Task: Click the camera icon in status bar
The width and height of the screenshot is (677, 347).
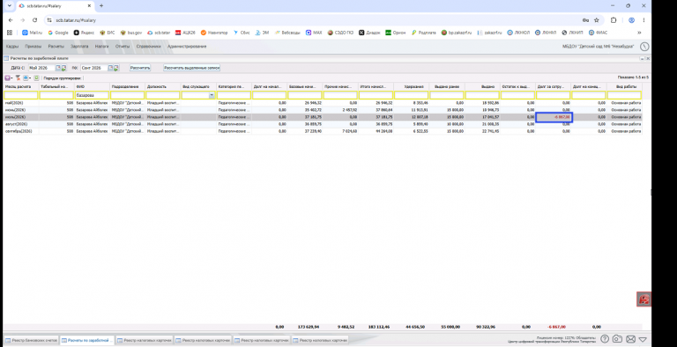Action: [617, 339]
